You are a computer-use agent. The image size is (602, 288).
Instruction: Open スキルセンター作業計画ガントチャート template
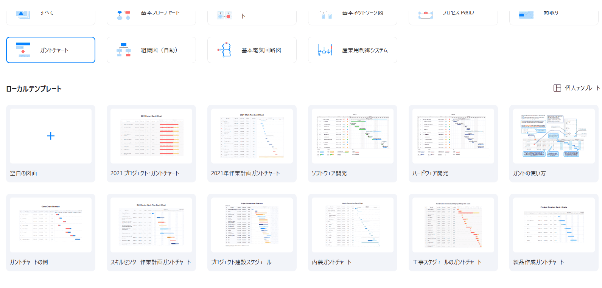click(x=151, y=225)
